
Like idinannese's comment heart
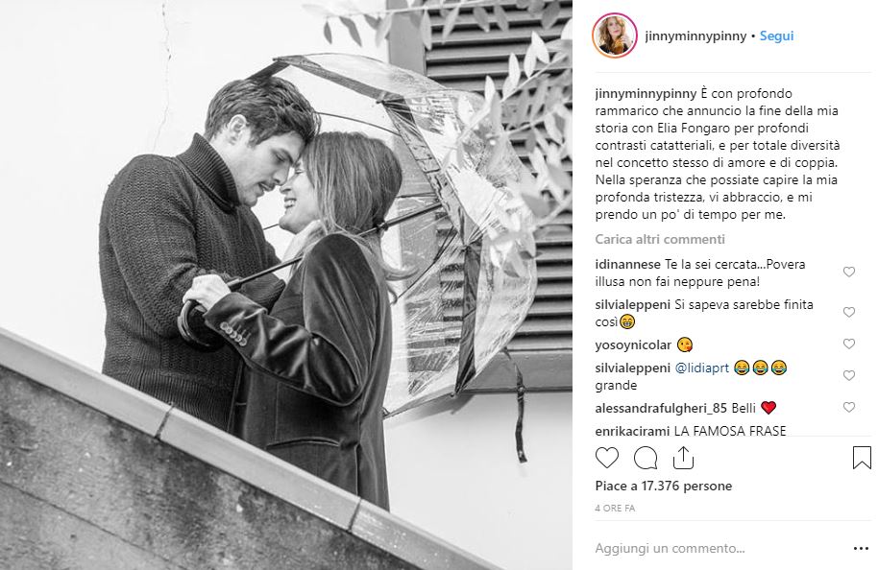point(849,272)
